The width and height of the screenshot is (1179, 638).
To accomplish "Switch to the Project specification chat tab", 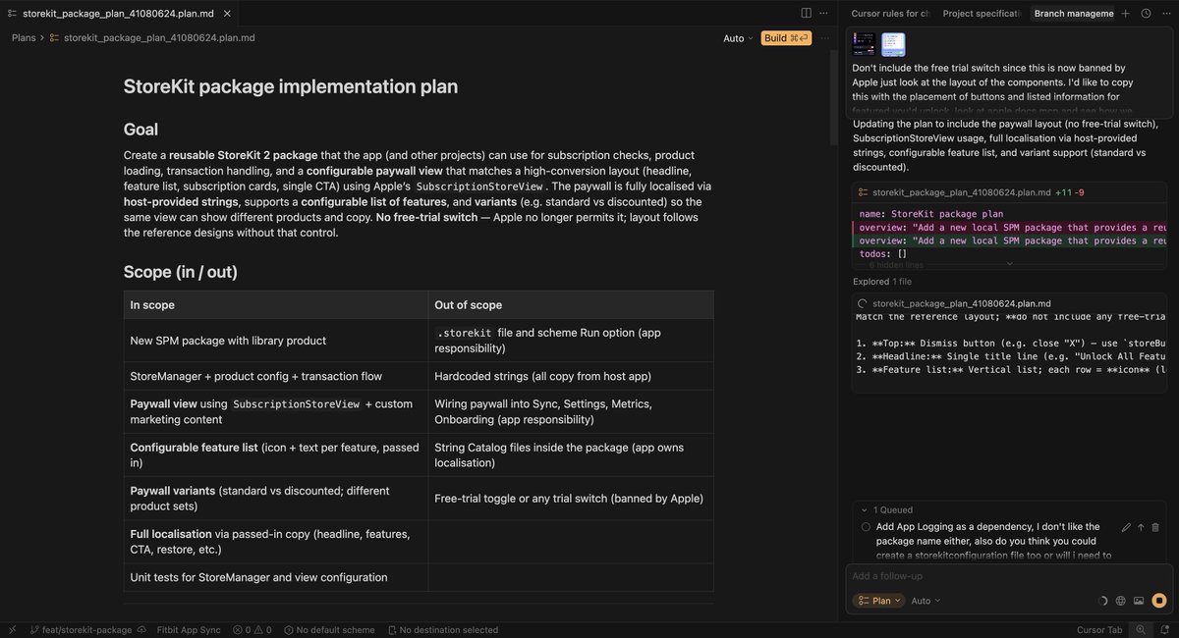I will pos(982,13).
